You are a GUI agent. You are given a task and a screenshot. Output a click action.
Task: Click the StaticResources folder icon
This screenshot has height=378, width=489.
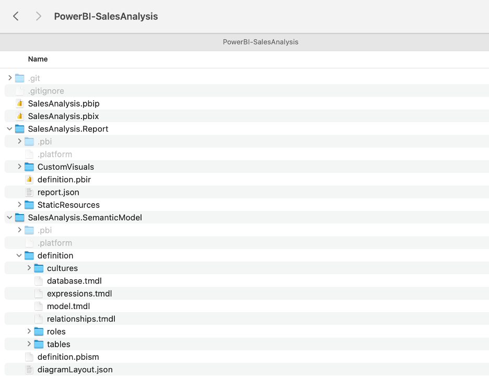tap(29, 205)
